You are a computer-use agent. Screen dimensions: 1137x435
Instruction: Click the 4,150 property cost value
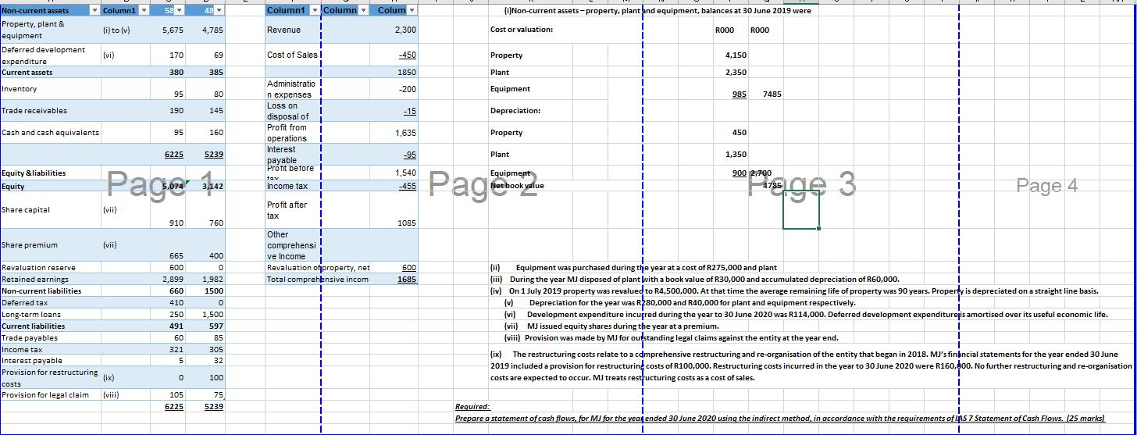(736, 55)
